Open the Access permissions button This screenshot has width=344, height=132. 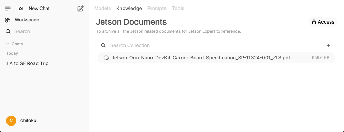click(x=323, y=22)
